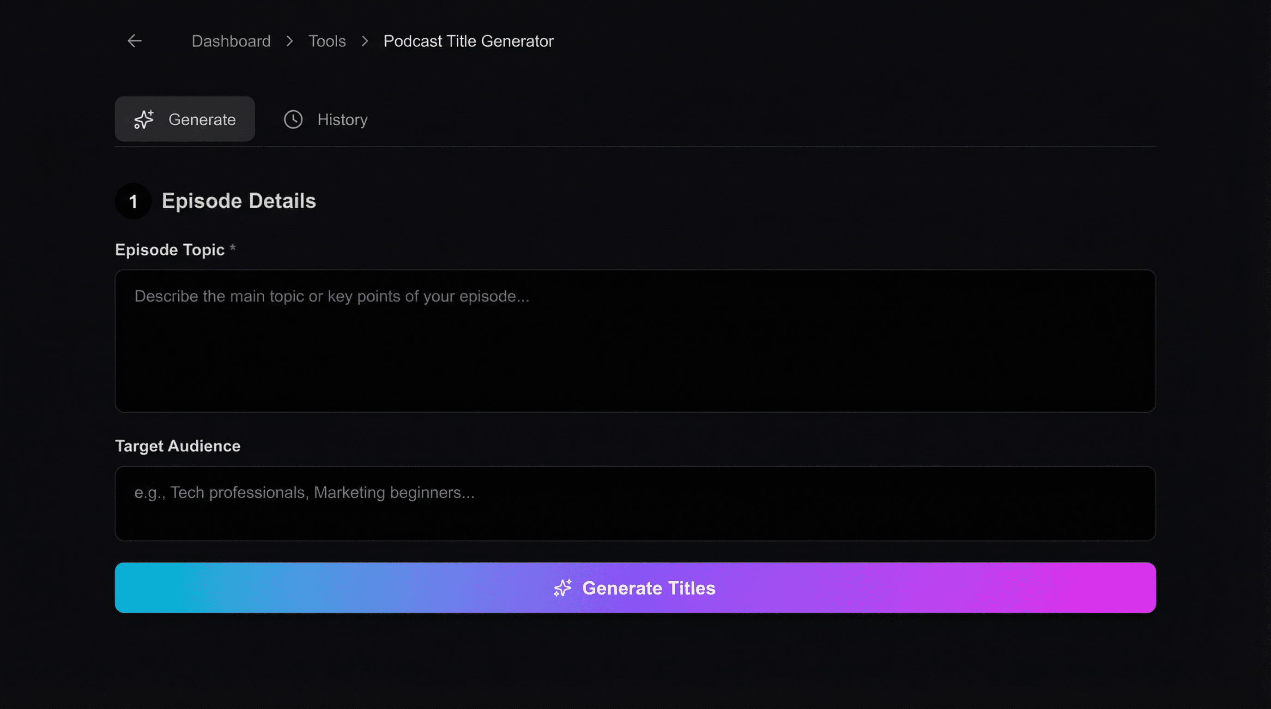Image resolution: width=1271 pixels, height=709 pixels.
Task: Navigate to Dashboard via breadcrumb
Action: [231, 41]
